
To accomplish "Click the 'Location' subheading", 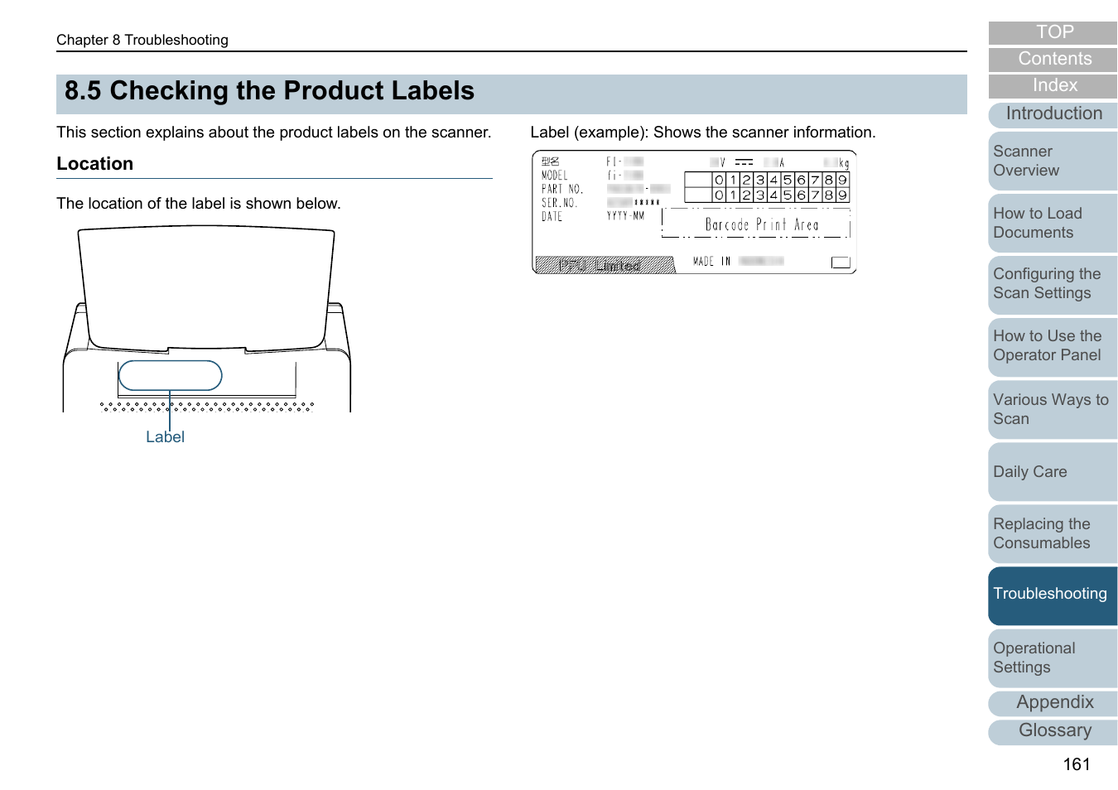I will pyautogui.click(x=94, y=164).
